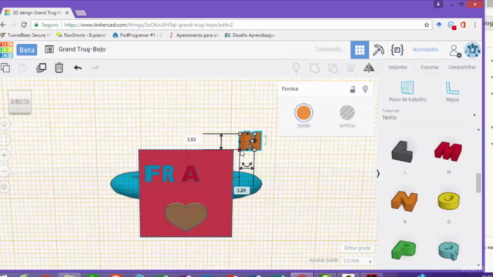493x277 pixels.
Task: Open the Ajustar Grade snap dropdown
Action: (357, 261)
